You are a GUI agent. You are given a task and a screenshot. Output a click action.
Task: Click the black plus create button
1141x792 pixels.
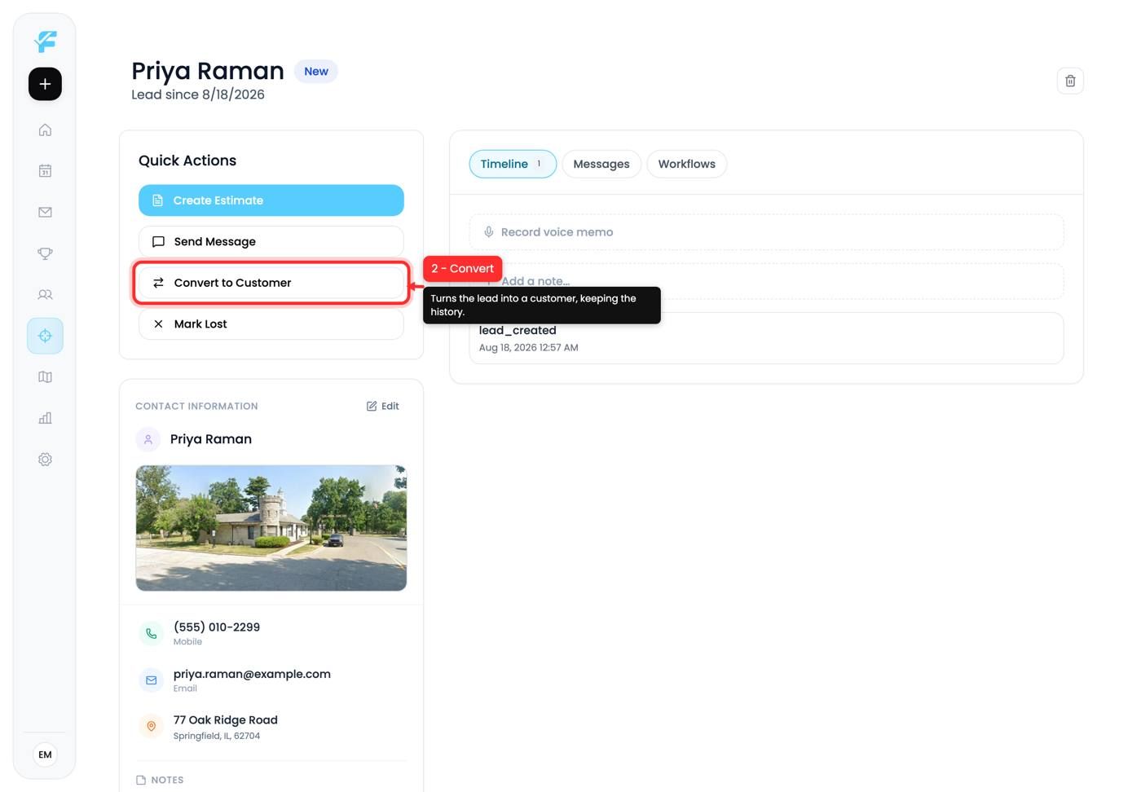pos(45,84)
